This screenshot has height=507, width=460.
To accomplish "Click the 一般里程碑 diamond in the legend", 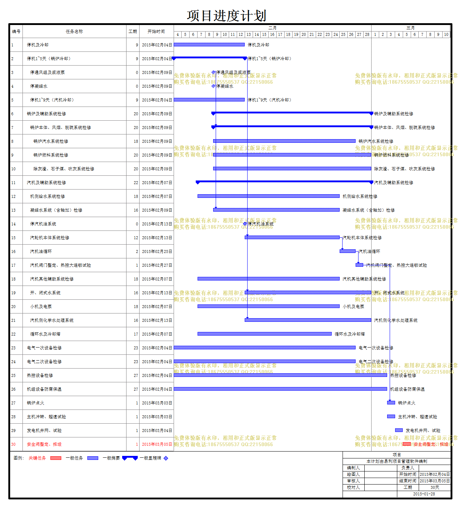I will tap(166, 458).
